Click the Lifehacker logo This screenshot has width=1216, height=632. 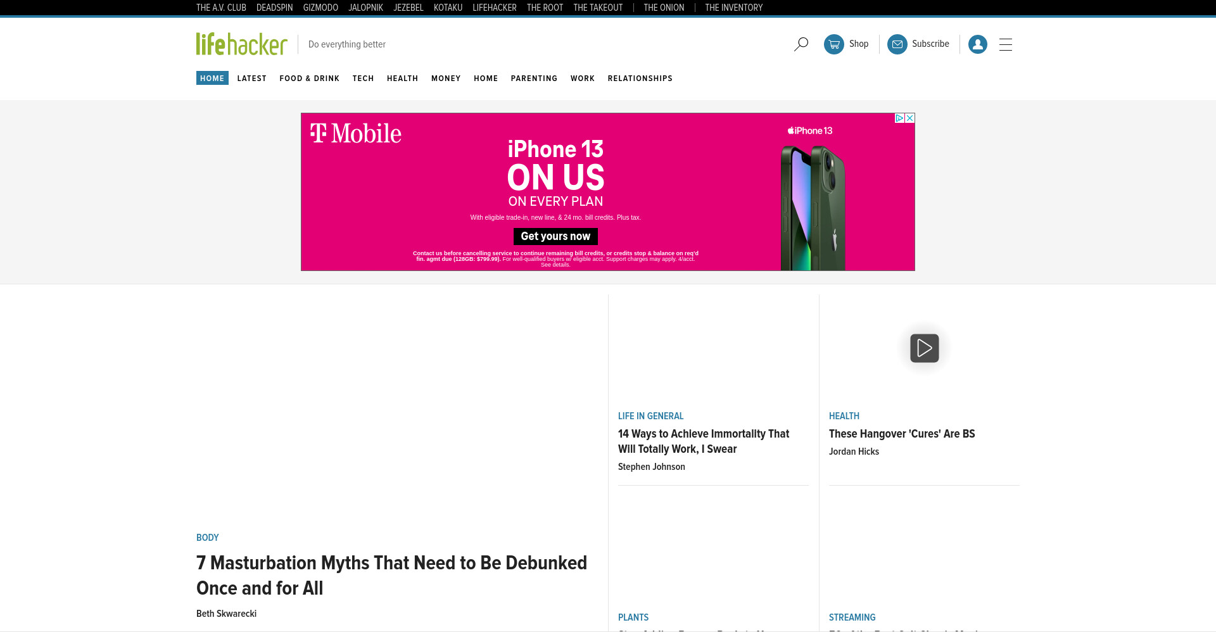pos(241,44)
